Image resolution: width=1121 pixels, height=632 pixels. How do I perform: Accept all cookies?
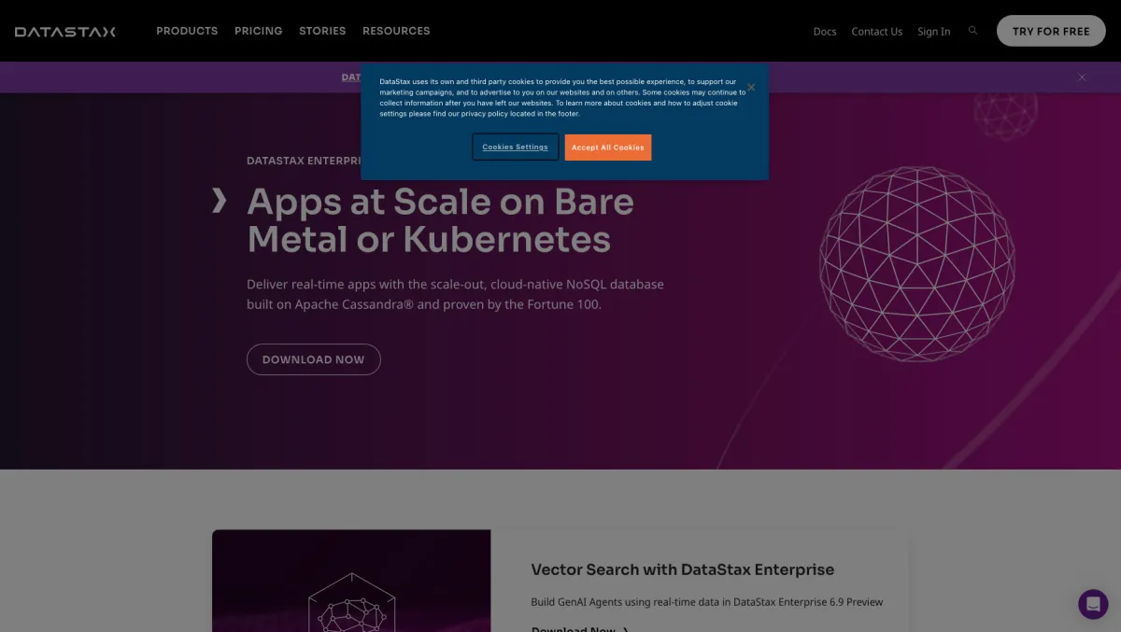(x=608, y=147)
